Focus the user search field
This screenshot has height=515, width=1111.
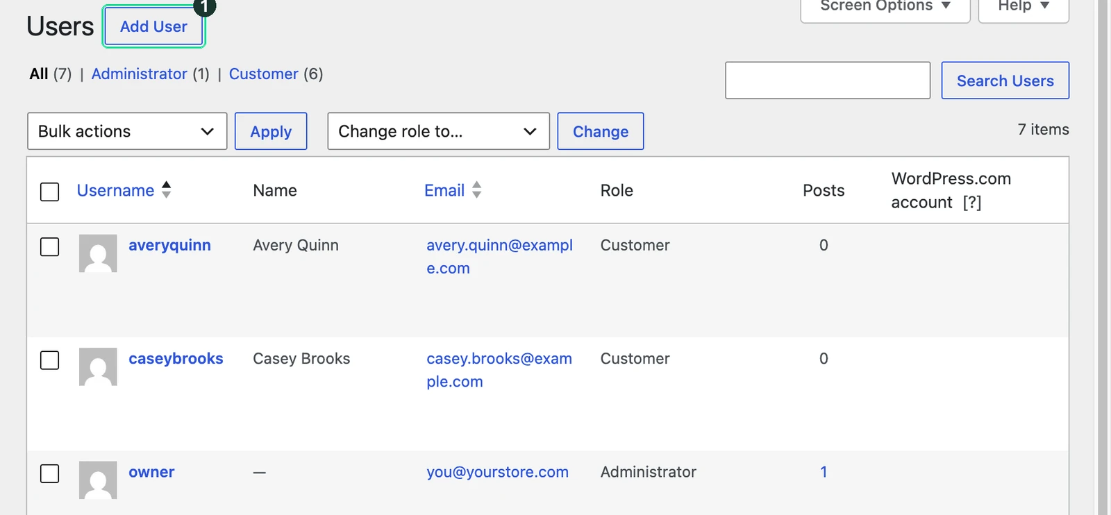click(828, 81)
